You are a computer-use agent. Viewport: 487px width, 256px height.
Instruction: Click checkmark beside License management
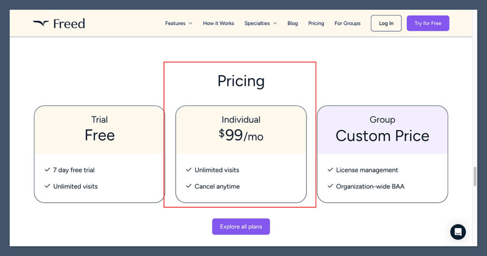pos(330,169)
